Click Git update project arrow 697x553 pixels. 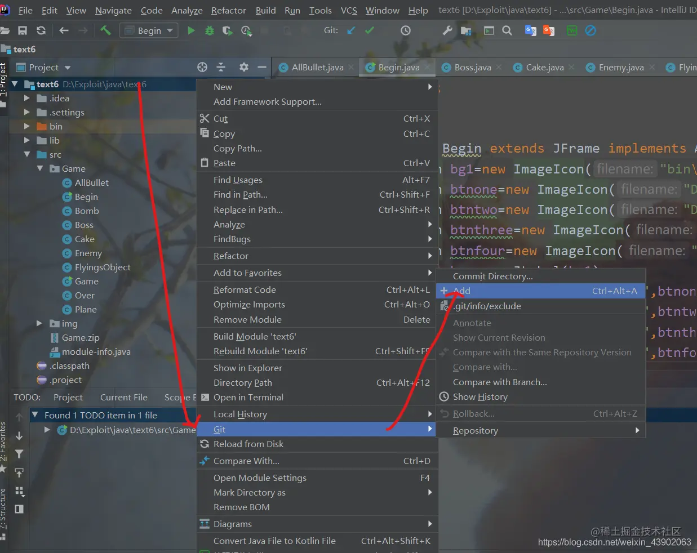351,30
